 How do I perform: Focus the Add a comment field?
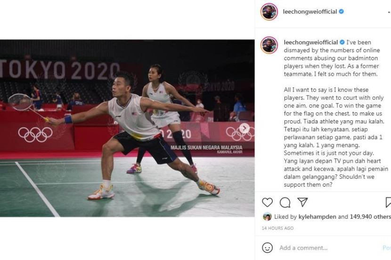click(x=329, y=248)
